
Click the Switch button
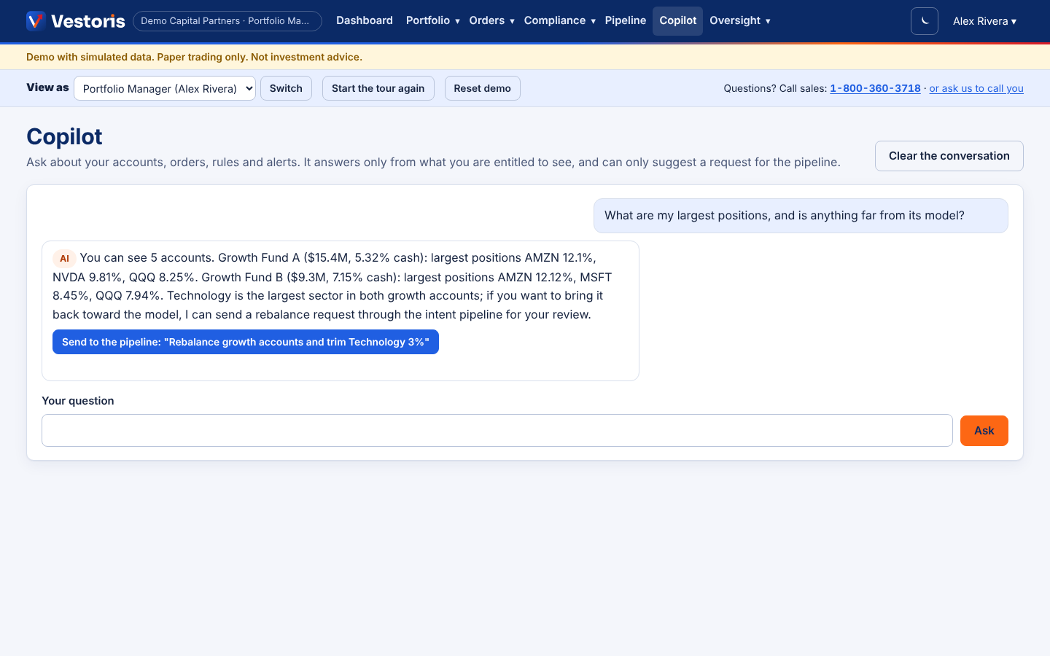286,88
